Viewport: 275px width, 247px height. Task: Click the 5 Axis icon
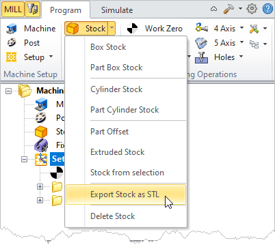pyautogui.click(x=201, y=43)
